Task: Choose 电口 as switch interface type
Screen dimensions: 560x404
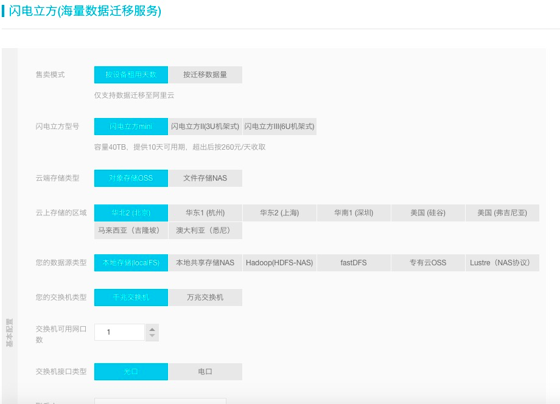Action: (x=205, y=372)
